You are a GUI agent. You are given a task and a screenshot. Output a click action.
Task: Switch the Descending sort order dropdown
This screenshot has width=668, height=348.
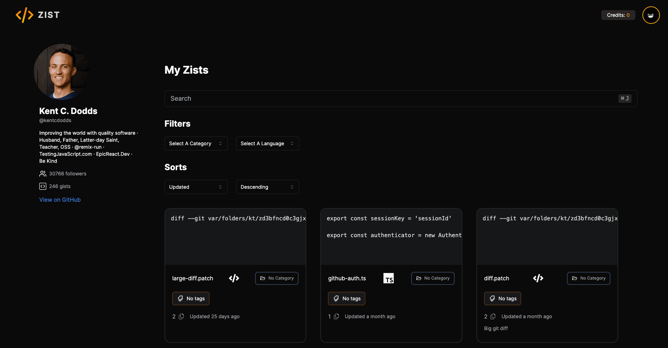coord(267,187)
